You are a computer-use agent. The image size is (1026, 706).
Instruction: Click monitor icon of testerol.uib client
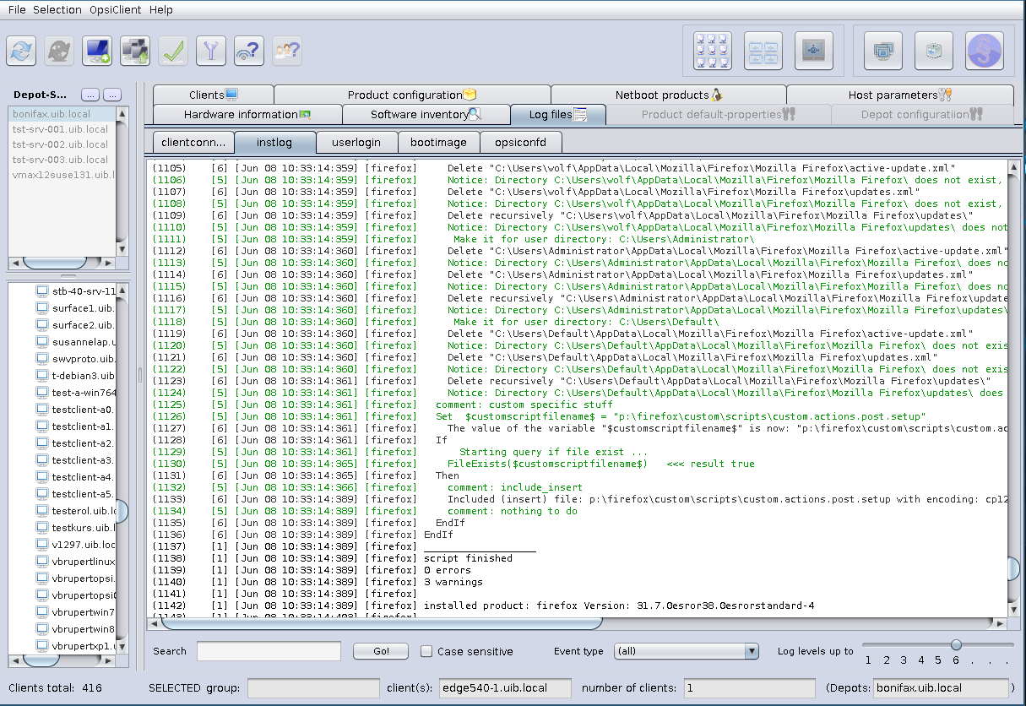pos(42,511)
